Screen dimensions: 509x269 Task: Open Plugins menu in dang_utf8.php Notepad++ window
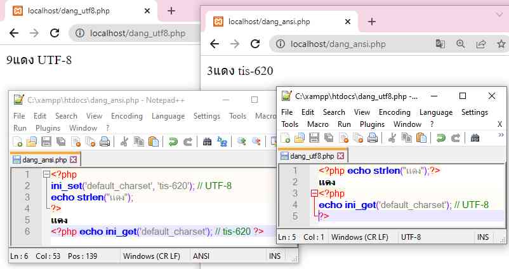372,124
